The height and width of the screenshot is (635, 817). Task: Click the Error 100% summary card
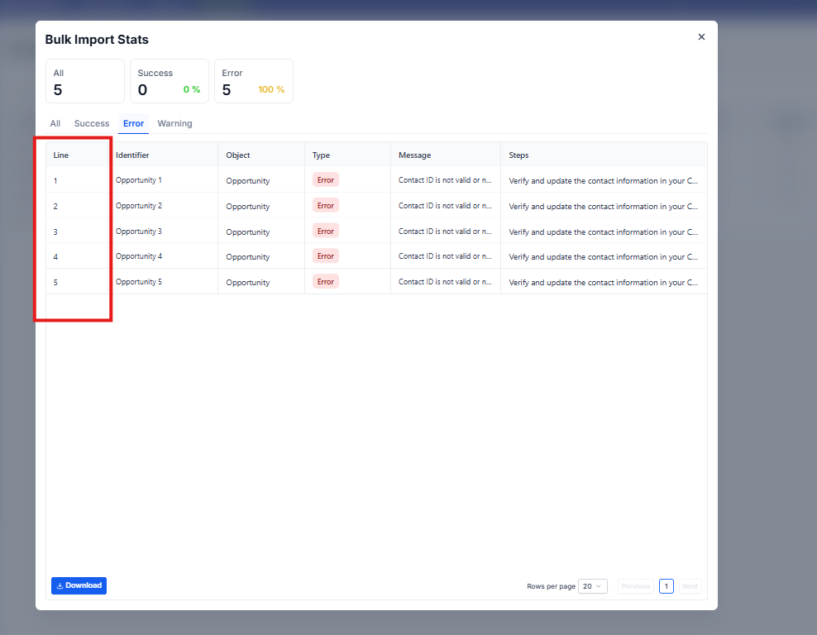click(x=253, y=81)
